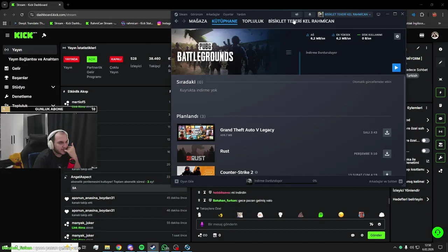448x252 pixels.
Task: Delete hobbitsevo's chat message
Action: (199, 192)
